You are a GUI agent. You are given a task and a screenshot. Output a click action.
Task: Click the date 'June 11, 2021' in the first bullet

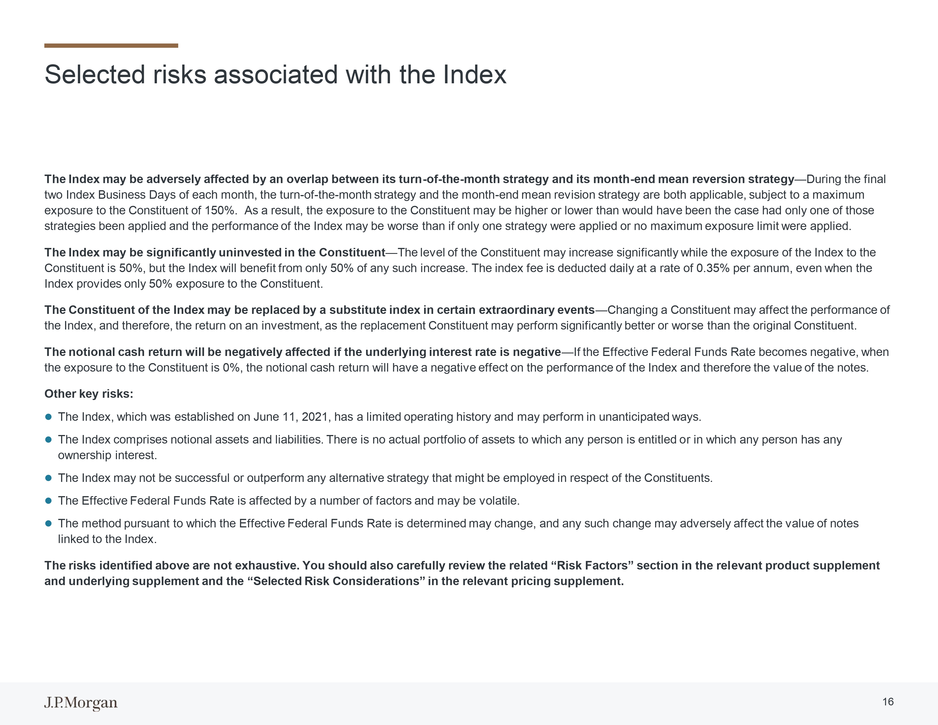290,417
